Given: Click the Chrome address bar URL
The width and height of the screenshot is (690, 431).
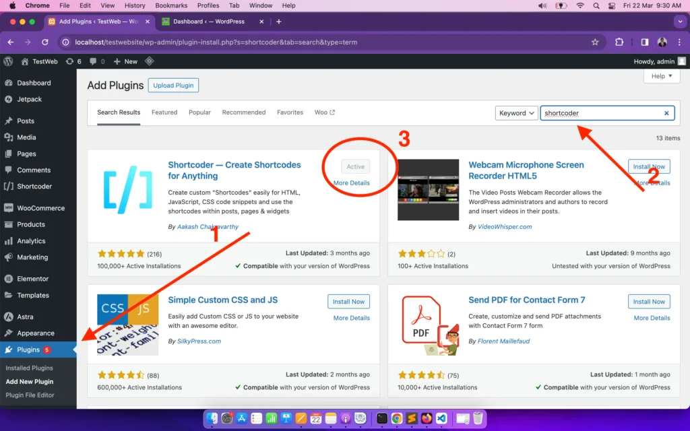Looking at the screenshot, I should click(x=216, y=42).
